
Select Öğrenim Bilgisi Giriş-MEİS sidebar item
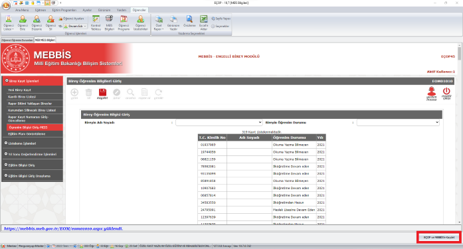pos(35,127)
